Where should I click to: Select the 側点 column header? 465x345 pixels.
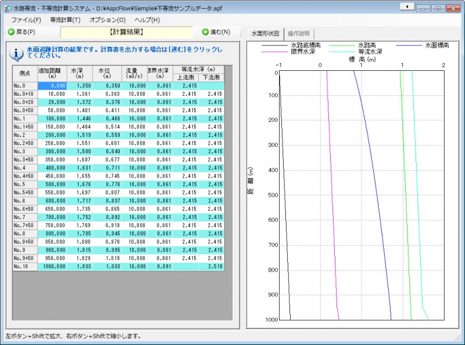pyautogui.click(x=25, y=74)
